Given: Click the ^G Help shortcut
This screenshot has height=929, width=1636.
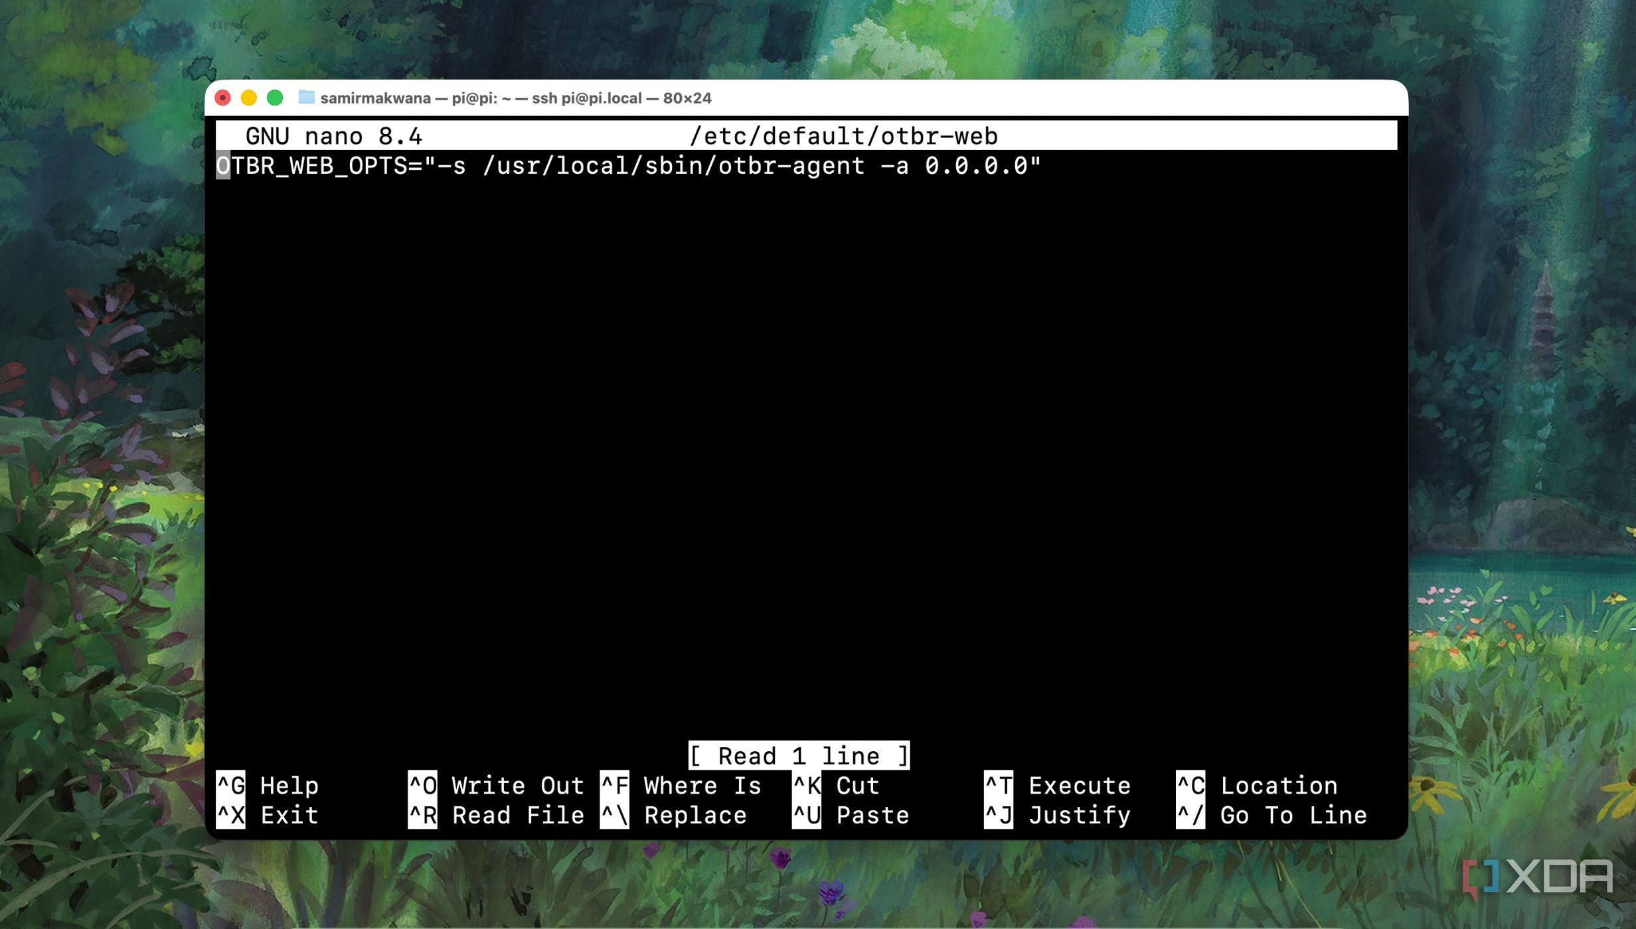Looking at the screenshot, I should pos(268,786).
